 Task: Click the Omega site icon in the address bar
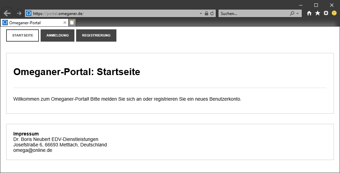tap(29, 13)
